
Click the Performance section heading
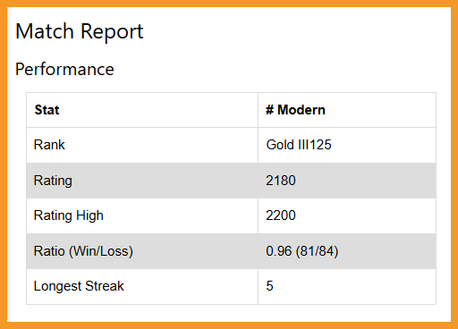[64, 70]
